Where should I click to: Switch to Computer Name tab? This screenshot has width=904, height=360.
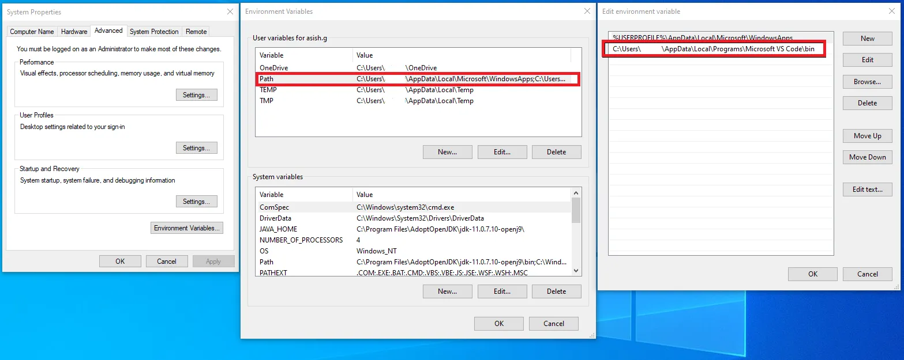click(32, 32)
